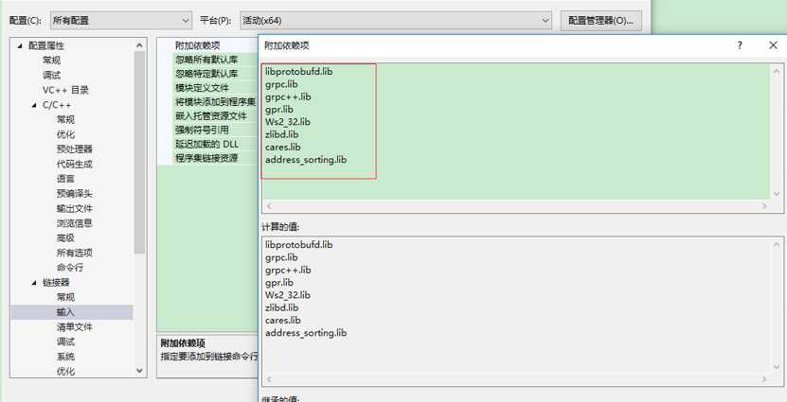Select 命令行 in the tree
This screenshot has width=787, height=402.
[70, 268]
